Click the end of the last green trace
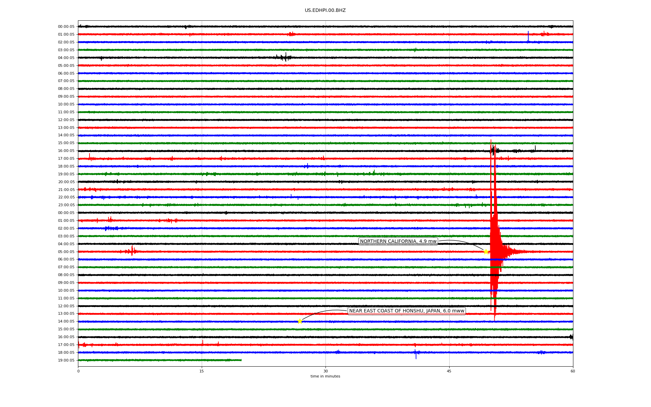651x407 pixels. (x=241, y=360)
